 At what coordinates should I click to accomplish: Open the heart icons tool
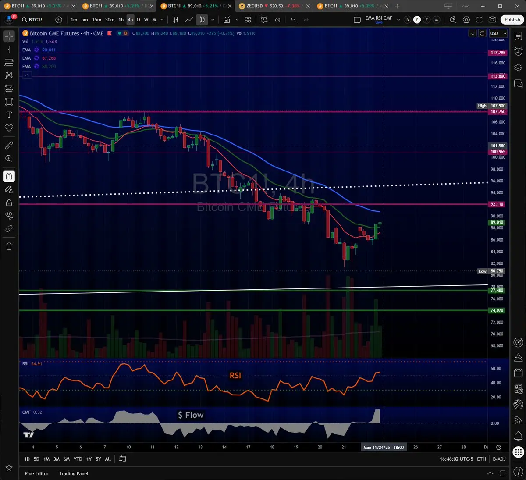coord(9,128)
